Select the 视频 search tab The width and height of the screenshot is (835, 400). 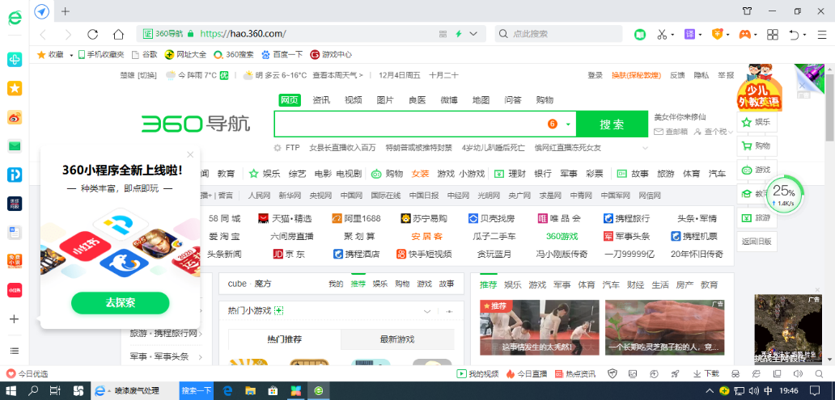(353, 100)
